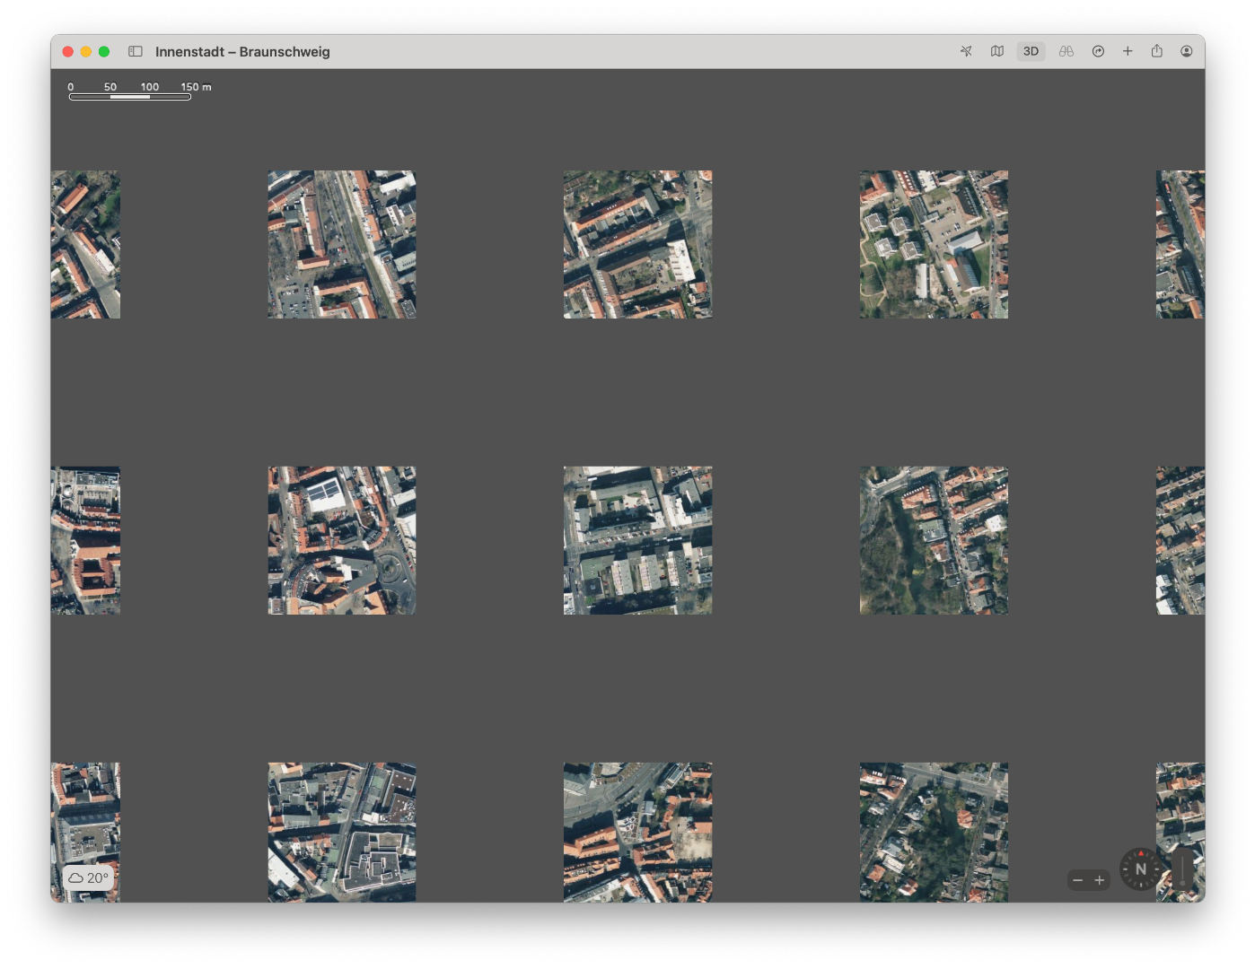The width and height of the screenshot is (1255, 969).
Task: Toggle the 3D view button
Action: (x=1031, y=51)
